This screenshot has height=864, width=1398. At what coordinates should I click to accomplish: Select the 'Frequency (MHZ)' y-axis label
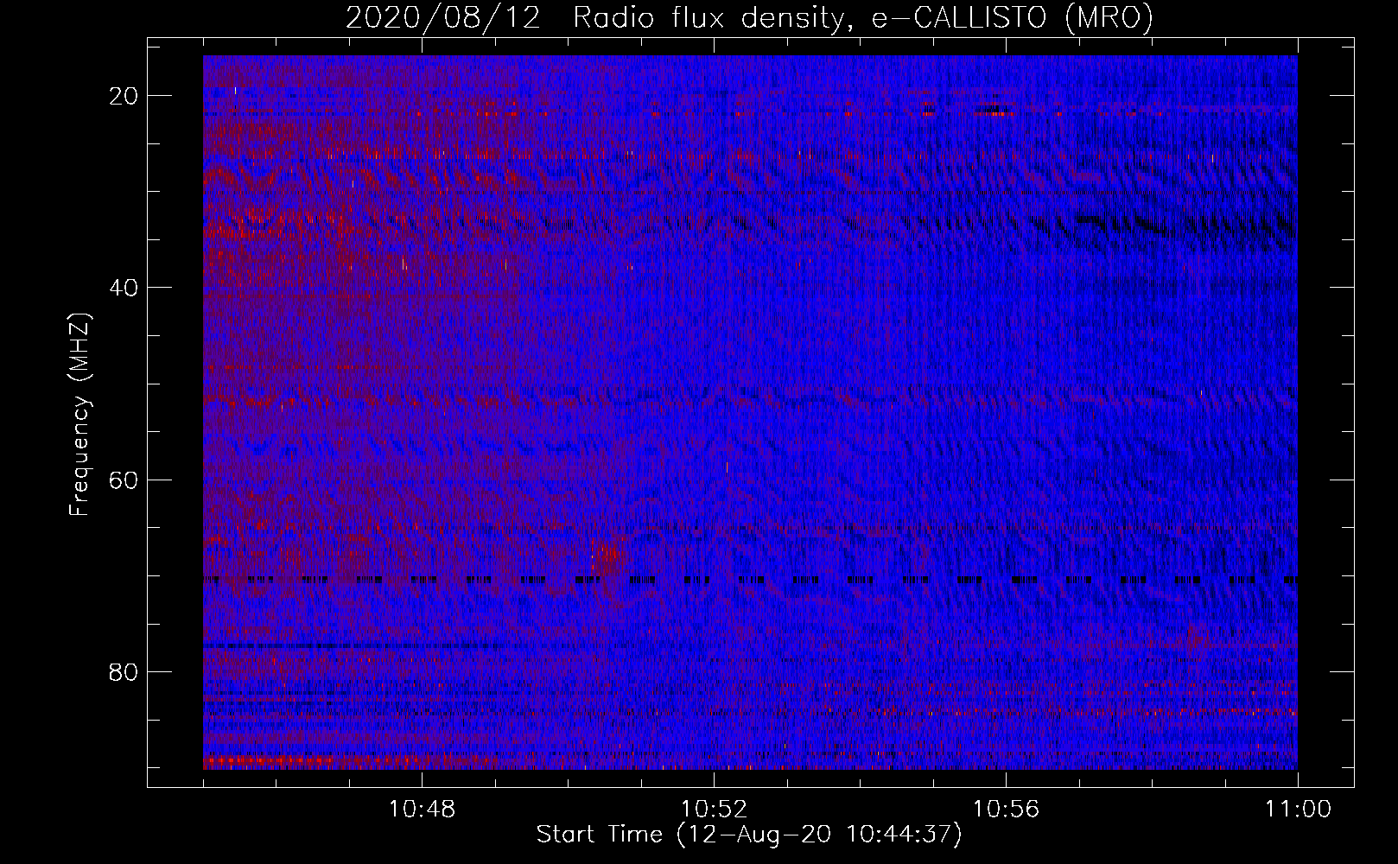tap(79, 415)
